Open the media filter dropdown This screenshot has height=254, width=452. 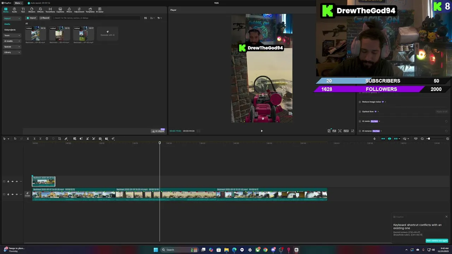(159, 18)
